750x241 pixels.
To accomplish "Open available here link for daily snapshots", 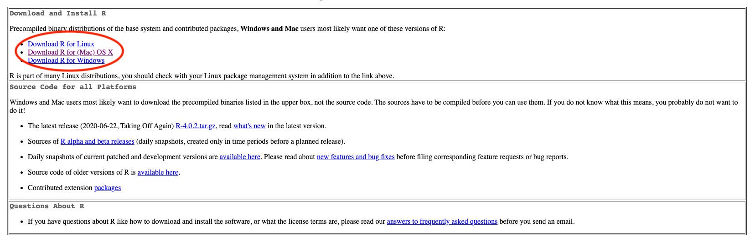I will click(x=240, y=157).
